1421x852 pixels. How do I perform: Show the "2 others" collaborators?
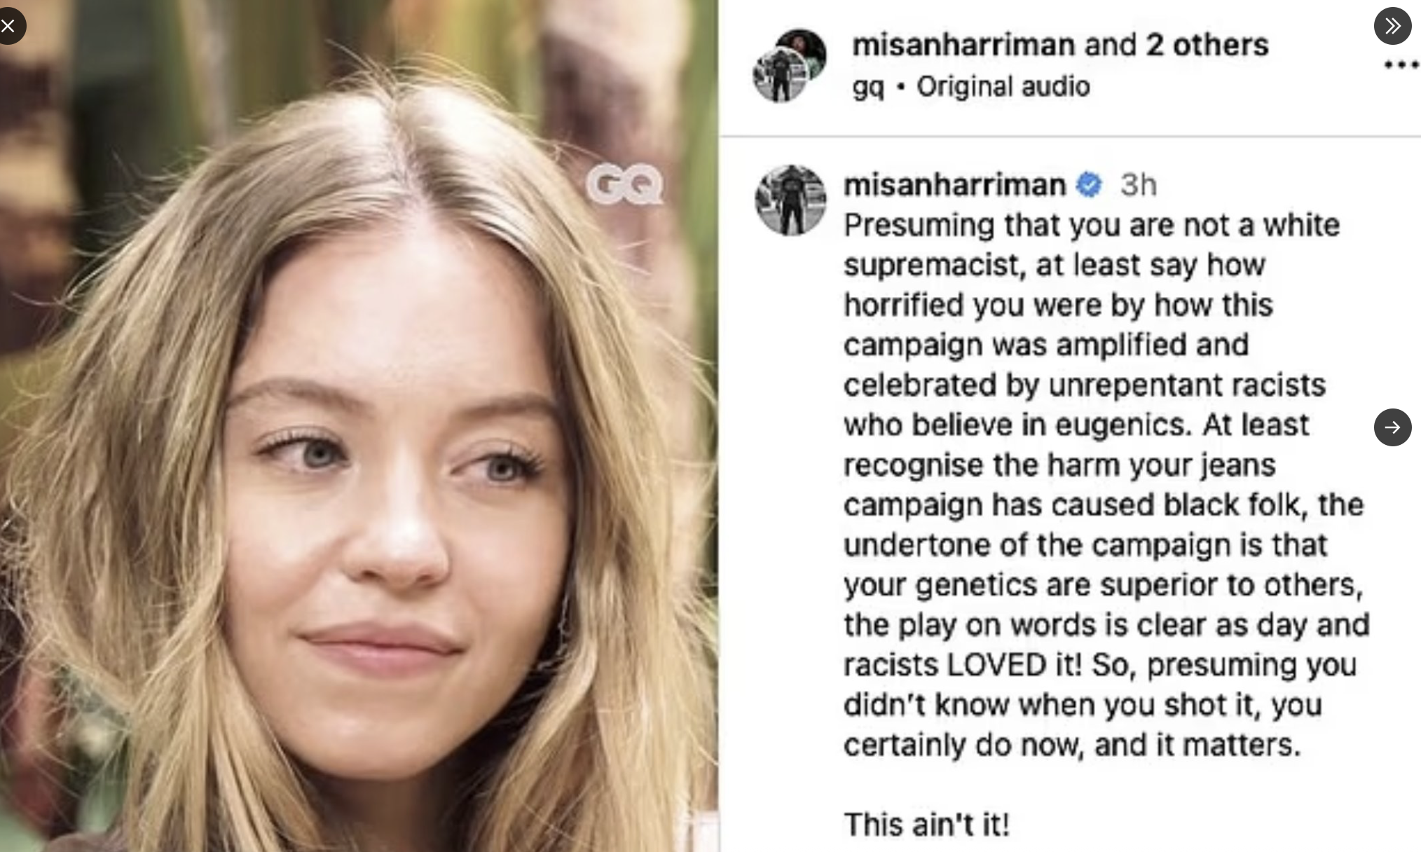(1207, 45)
